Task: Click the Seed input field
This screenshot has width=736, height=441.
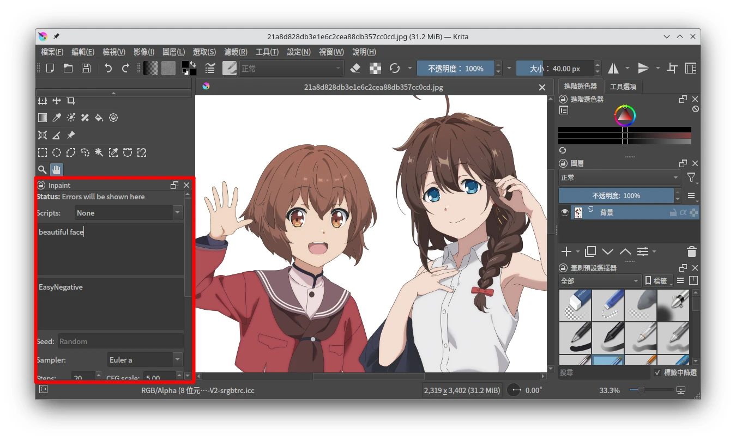Action: coord(120,341)
